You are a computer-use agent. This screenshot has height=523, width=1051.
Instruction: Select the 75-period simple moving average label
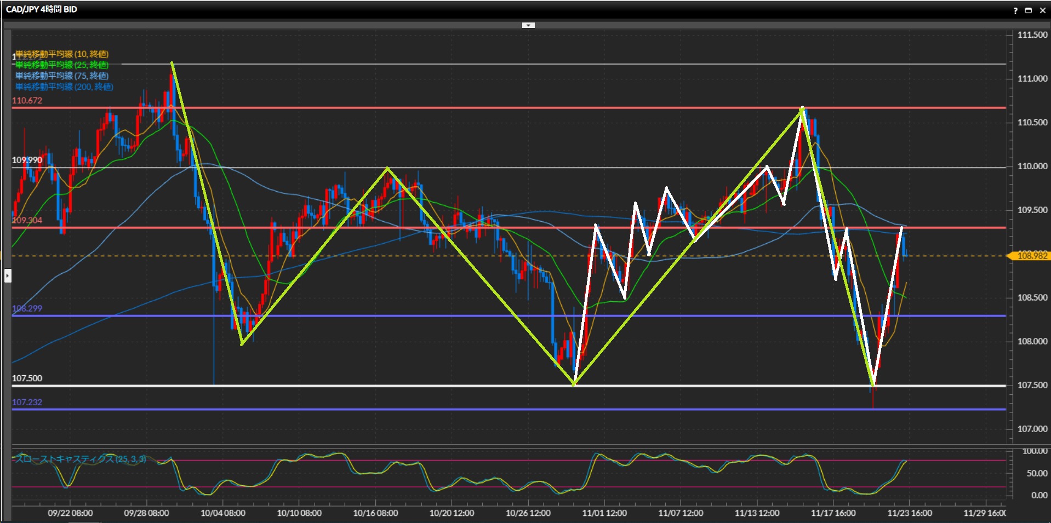[x=62, y=76]
